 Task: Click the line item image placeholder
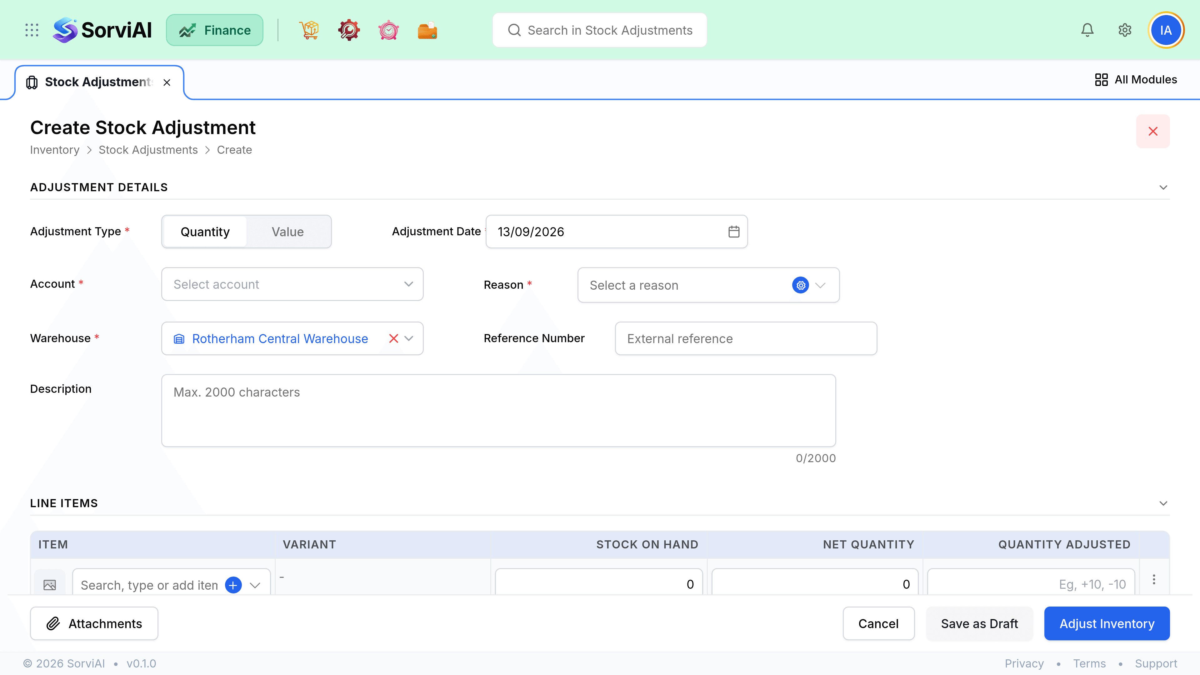coord(49,585)
